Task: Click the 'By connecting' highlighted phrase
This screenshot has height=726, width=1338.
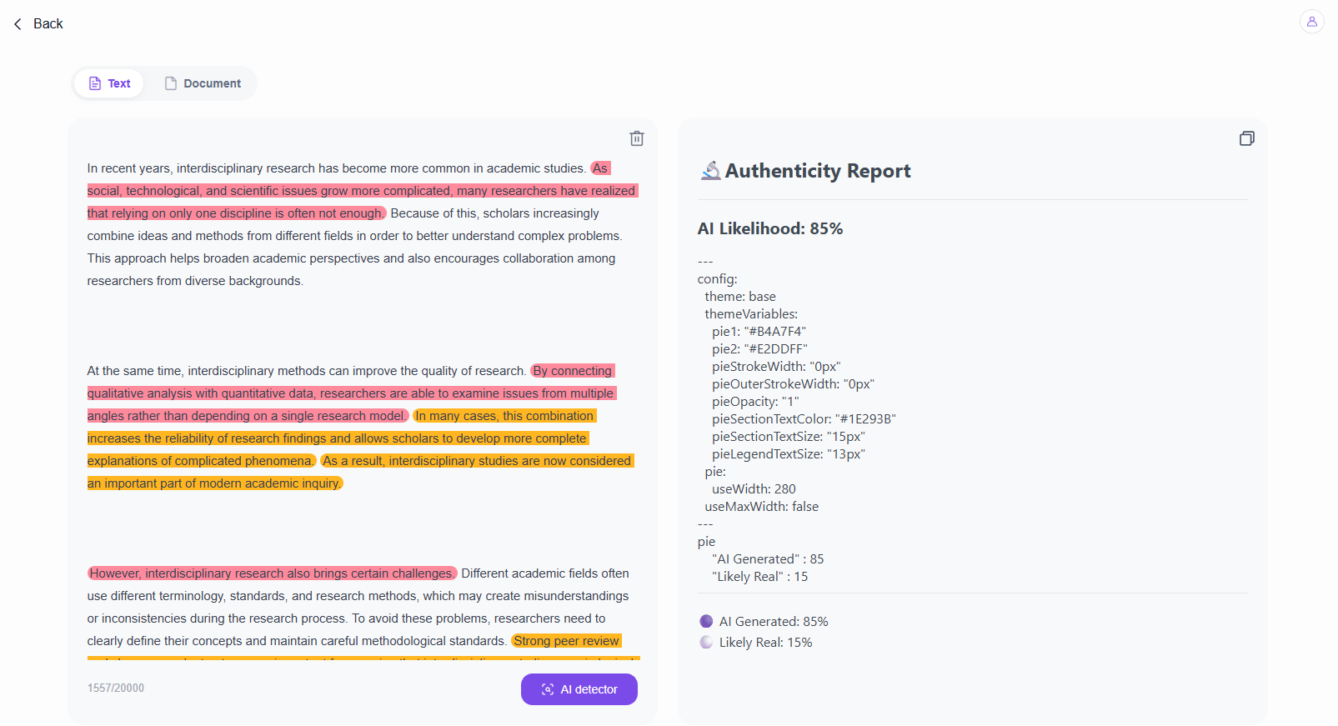Action: pos(573,371)
